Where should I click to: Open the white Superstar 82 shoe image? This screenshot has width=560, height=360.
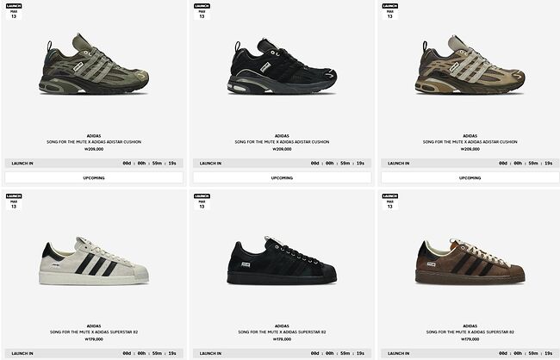point(94,261)
